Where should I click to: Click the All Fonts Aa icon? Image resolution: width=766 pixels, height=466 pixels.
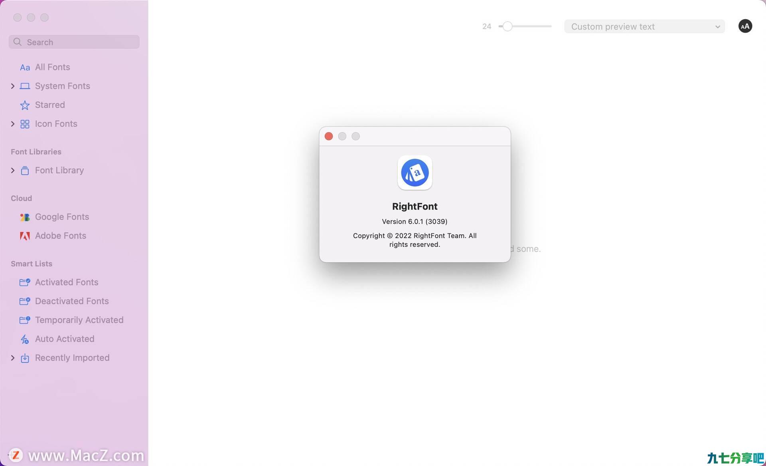[25, 67]
